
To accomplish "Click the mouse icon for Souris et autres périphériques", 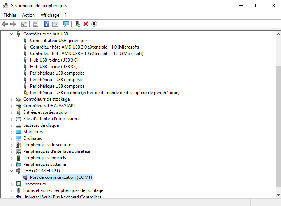I will coord(18,190).
